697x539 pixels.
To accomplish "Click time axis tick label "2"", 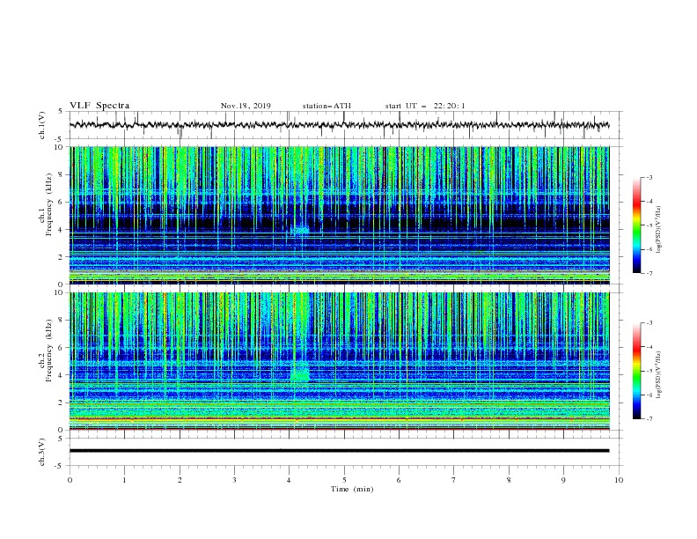I will click(180, 480).
